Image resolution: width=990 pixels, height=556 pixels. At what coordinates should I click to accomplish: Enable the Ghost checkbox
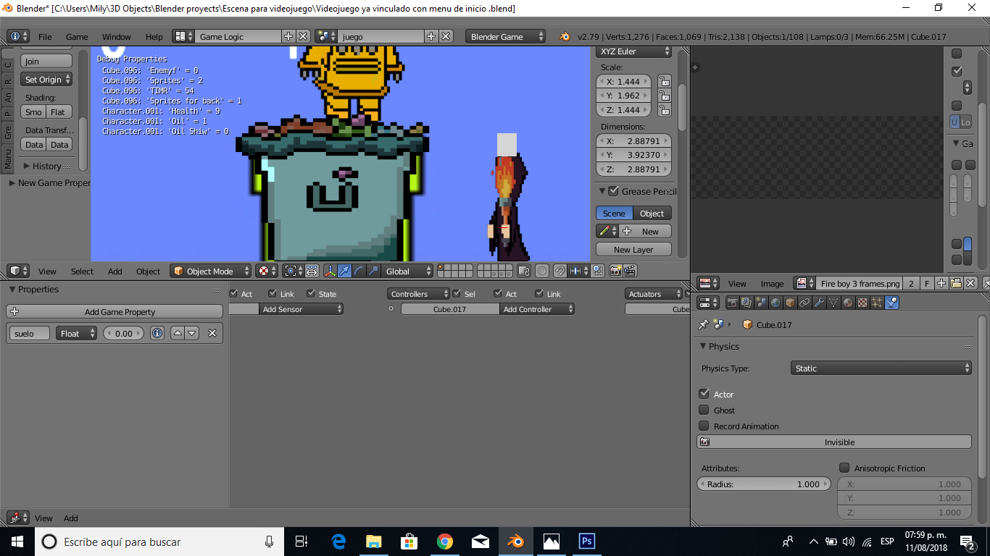click(704, 410)
